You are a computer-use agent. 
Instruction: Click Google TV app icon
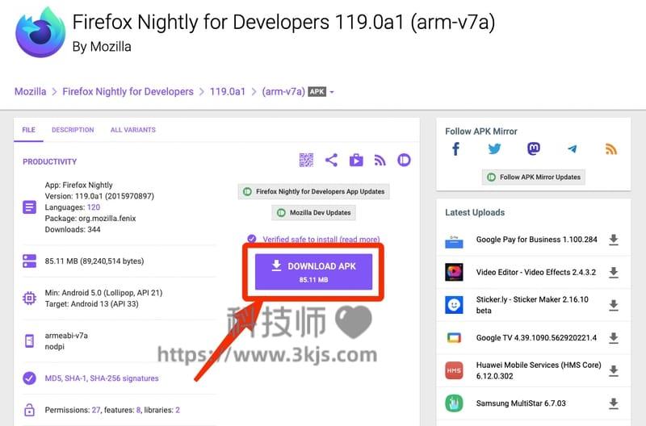pyautogui.click(x=454, y=338)
